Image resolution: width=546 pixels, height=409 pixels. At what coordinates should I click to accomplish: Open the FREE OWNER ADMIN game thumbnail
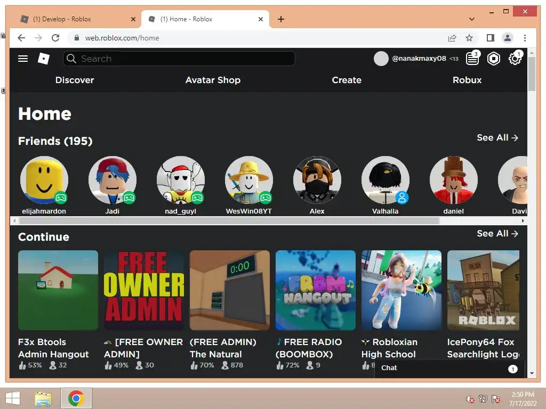point(144,290)
